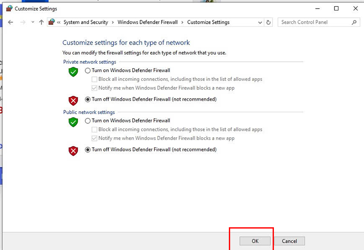Check Block all incoming connections under Private
This screenshot has height=250, width=364.
tap(94, 79)
